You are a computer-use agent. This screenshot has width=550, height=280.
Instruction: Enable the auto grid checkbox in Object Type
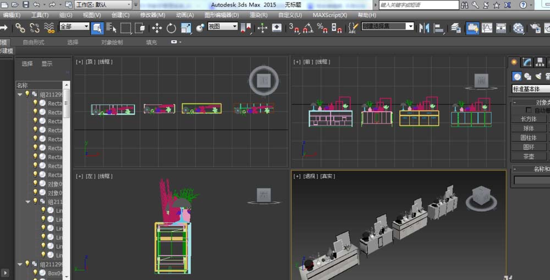click(x=529, y=111)
